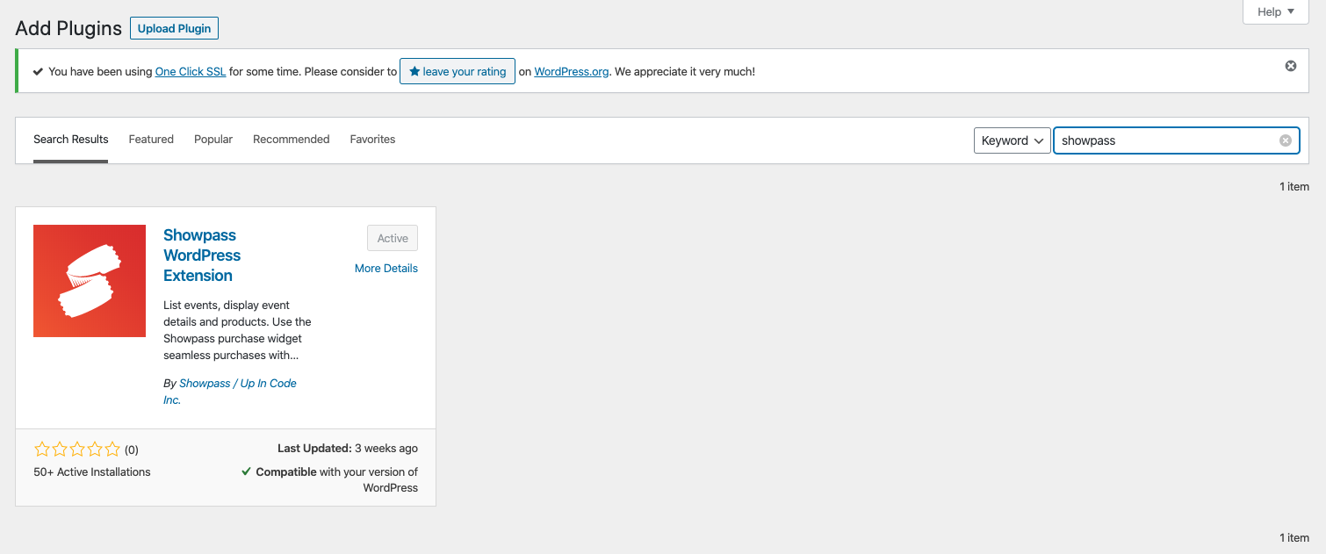Viewport: 1326px width, 554px height.
Task: Click the disabled Active button
Action: [x=393, y=238]
